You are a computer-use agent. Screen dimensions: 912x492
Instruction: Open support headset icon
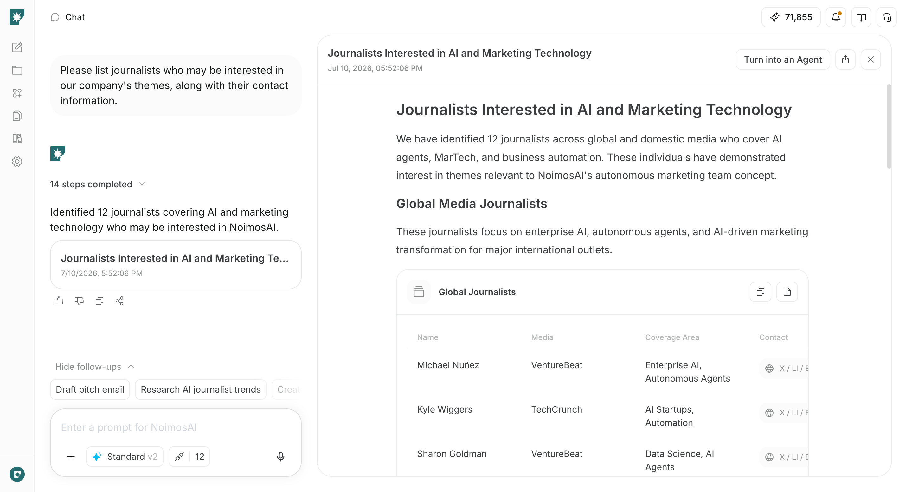click(887, 17)
